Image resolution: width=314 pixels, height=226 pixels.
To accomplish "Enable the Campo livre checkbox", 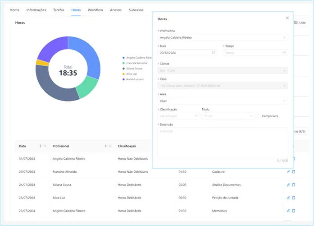I will click(x=259, y=116).
